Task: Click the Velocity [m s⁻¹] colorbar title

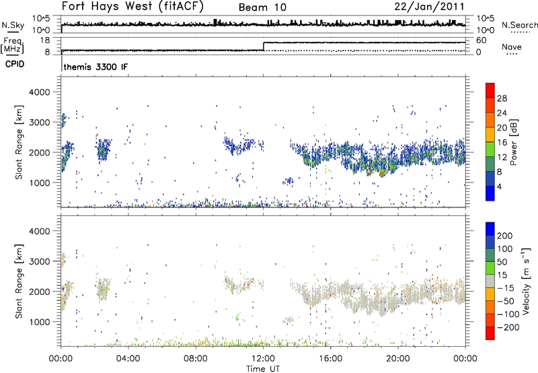Action: coord(526,281)
